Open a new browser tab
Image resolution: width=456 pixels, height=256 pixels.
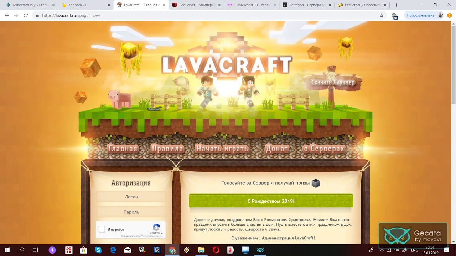(x=396, y=5)
